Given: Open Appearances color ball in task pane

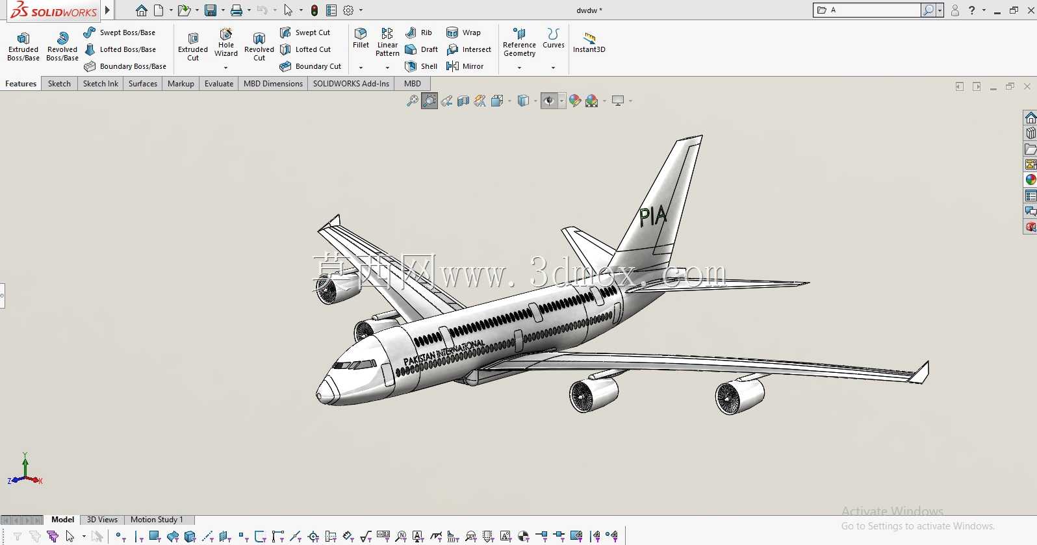Looking at the screenshot, I should (1031, 179).
